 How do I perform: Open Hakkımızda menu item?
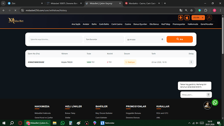click(x=193, y=24)
